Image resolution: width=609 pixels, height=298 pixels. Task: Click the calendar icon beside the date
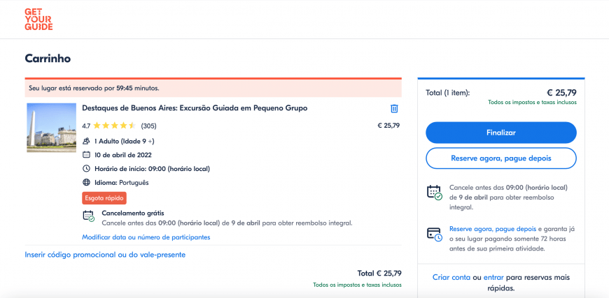click(86, 155)
